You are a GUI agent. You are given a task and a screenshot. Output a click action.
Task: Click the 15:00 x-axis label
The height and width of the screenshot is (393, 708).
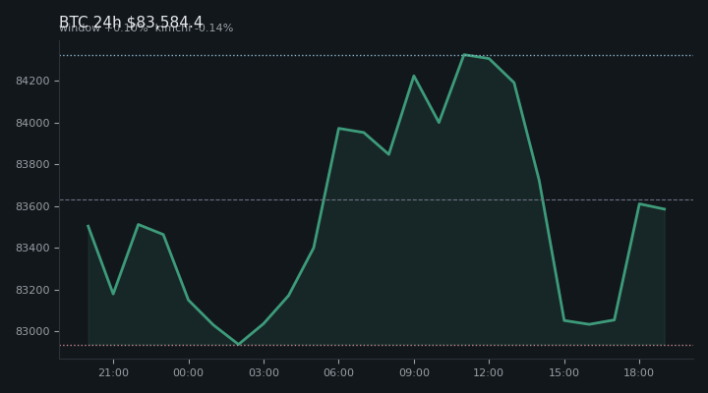pyautogui.click(x=564, y=372)
